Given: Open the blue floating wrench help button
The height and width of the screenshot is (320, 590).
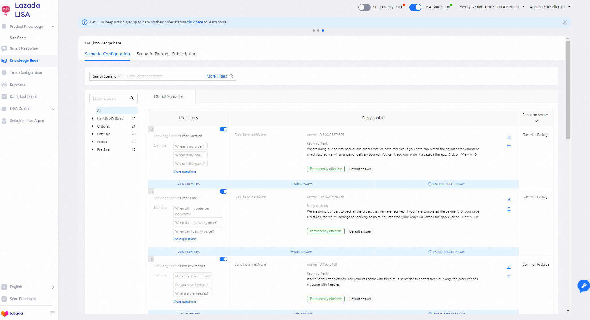Looking at the screenshot, I should click(x=583, y=286).
